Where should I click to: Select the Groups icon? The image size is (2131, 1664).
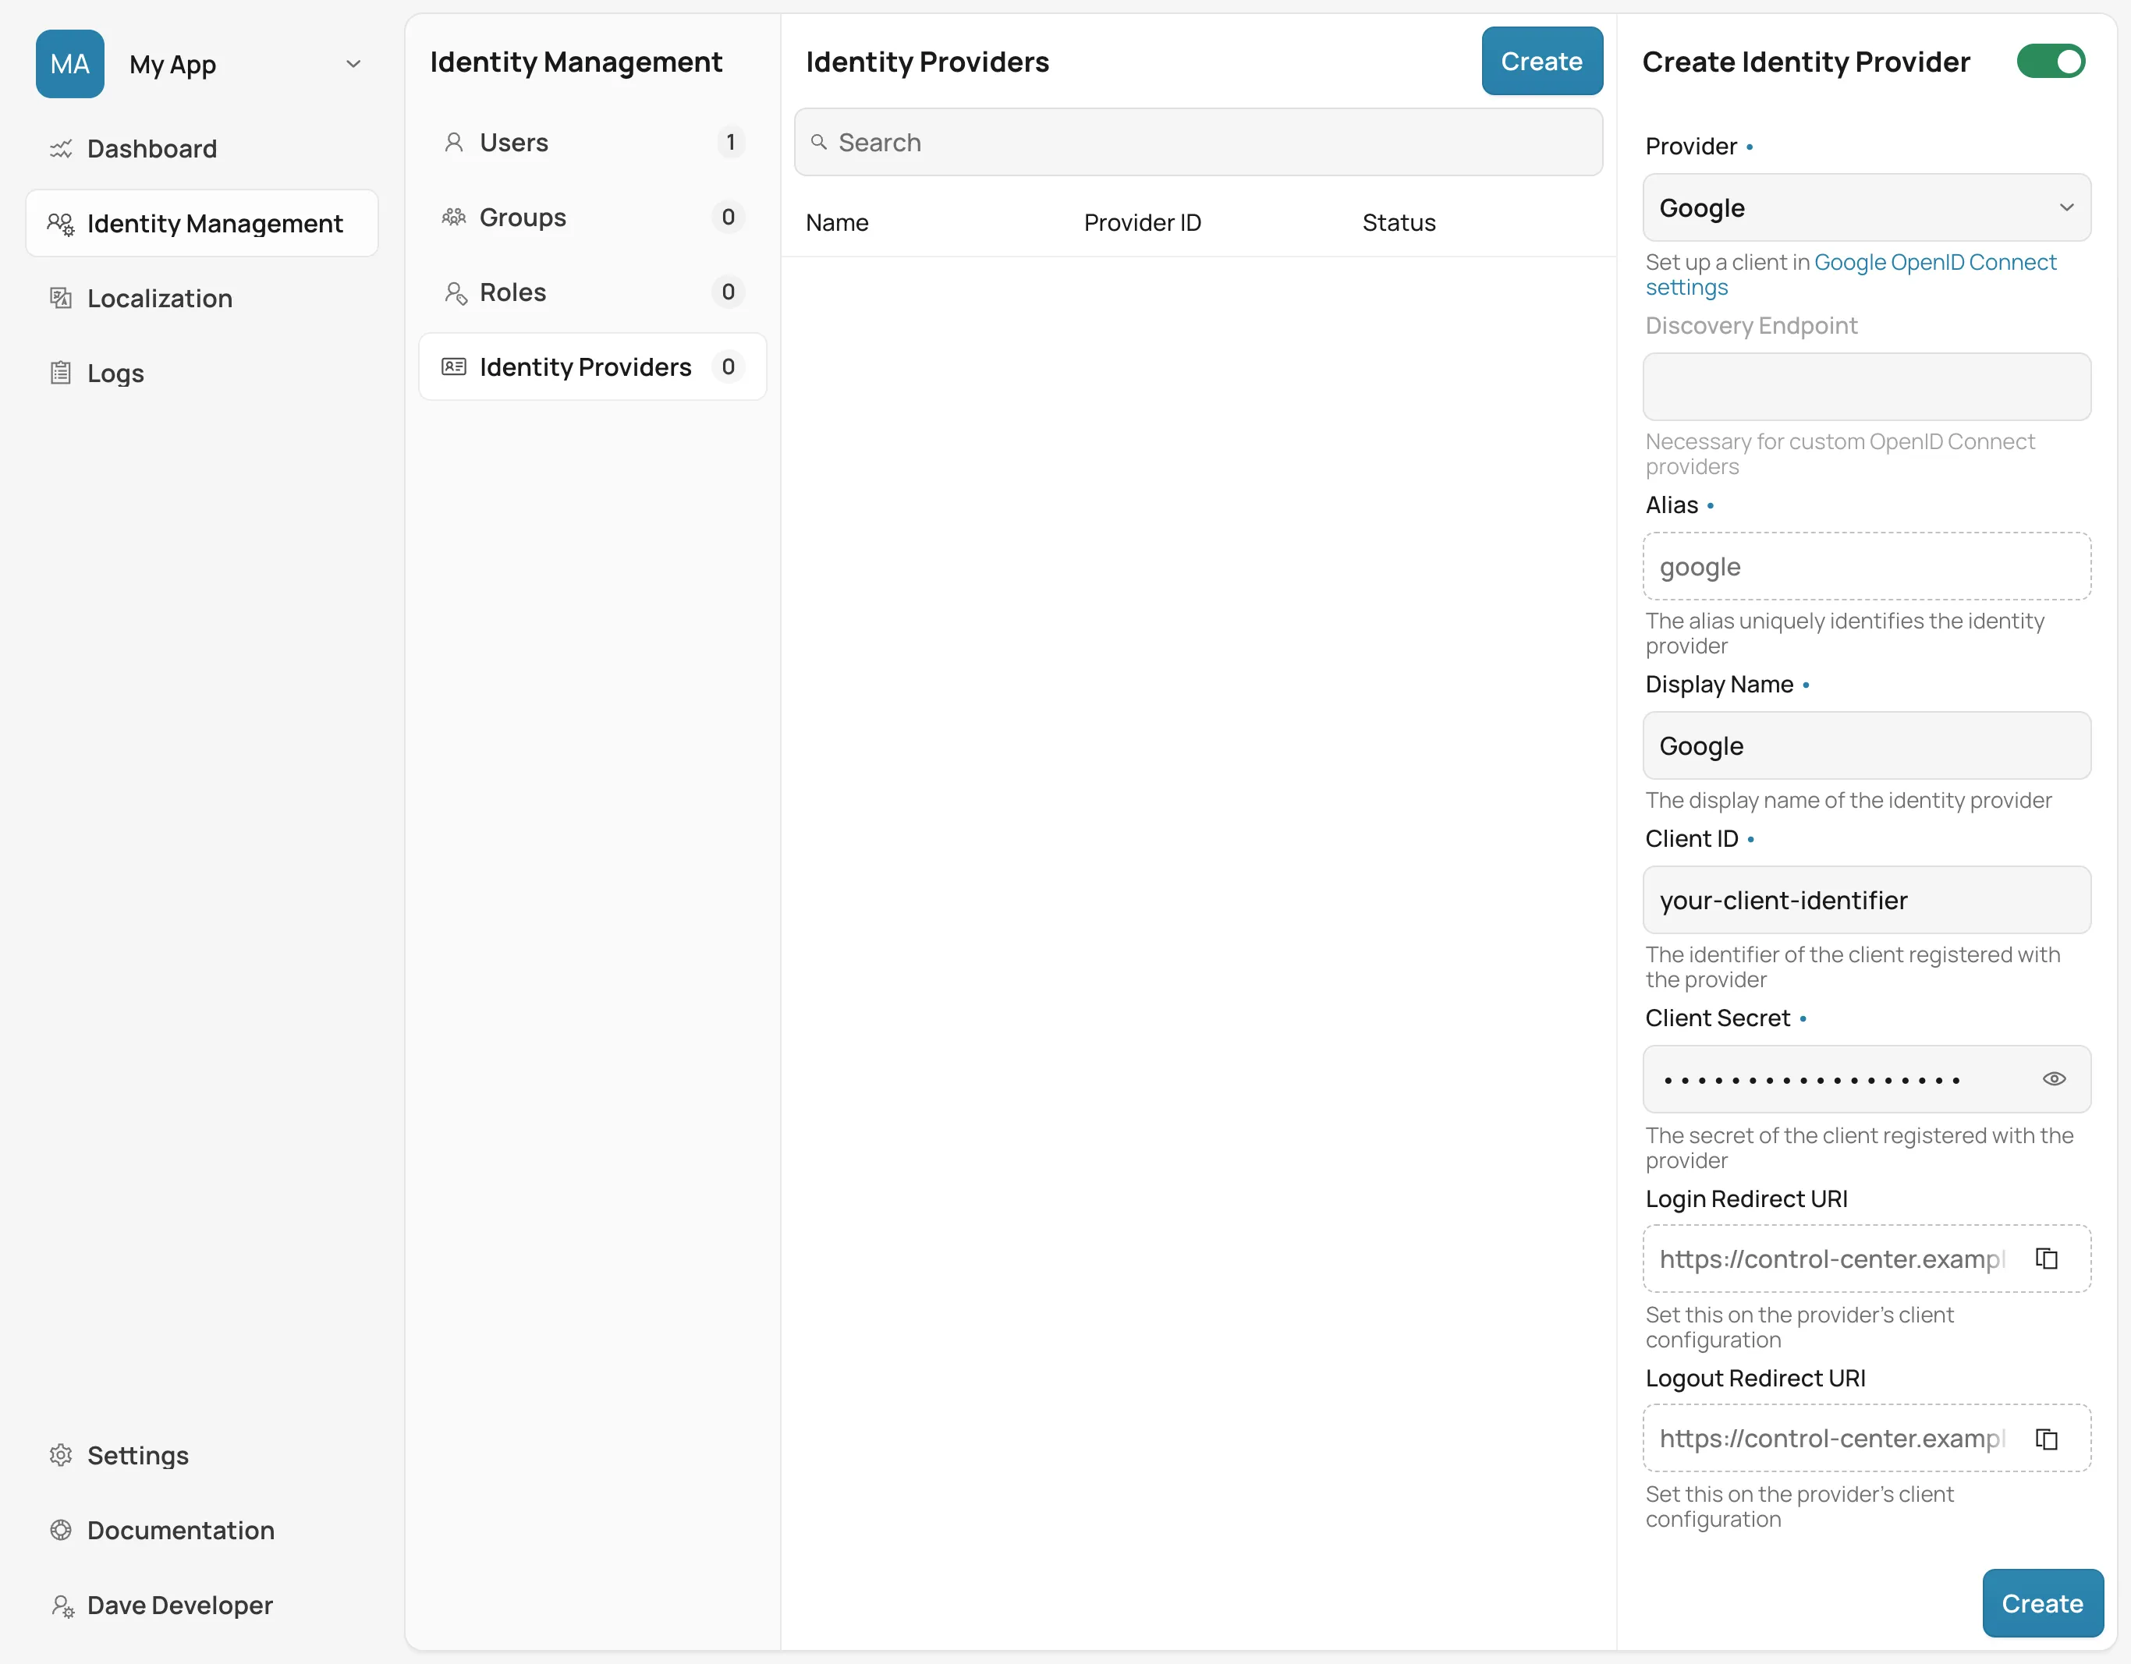click(454, 217)
